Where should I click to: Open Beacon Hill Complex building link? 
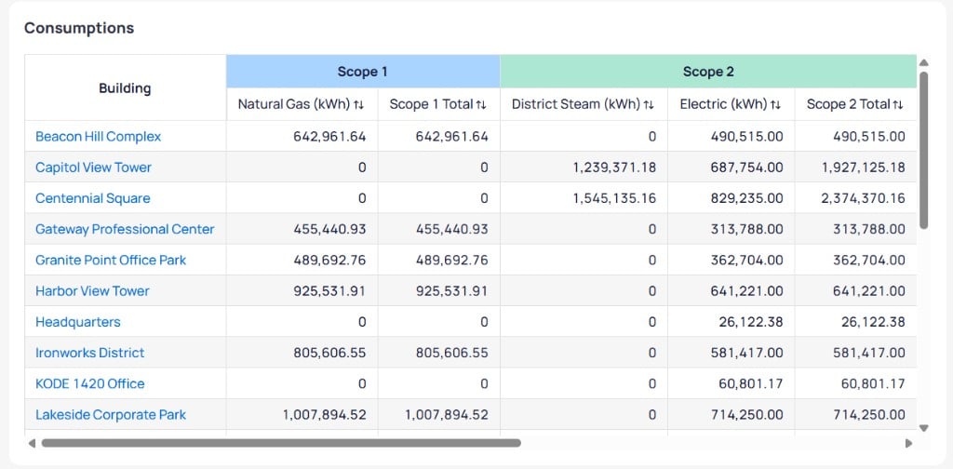[x=99, y=136]
